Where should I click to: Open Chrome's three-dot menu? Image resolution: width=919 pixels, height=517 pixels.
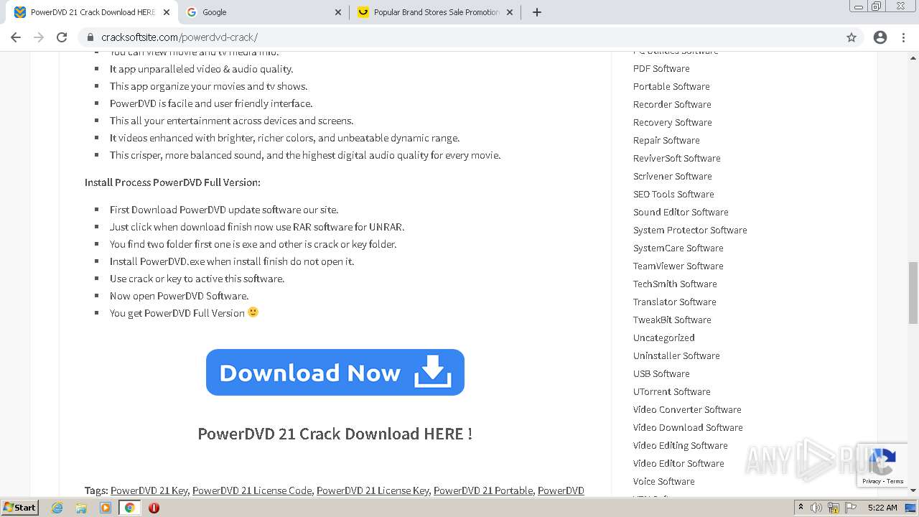pyautogui.click(x=903, y=37)
